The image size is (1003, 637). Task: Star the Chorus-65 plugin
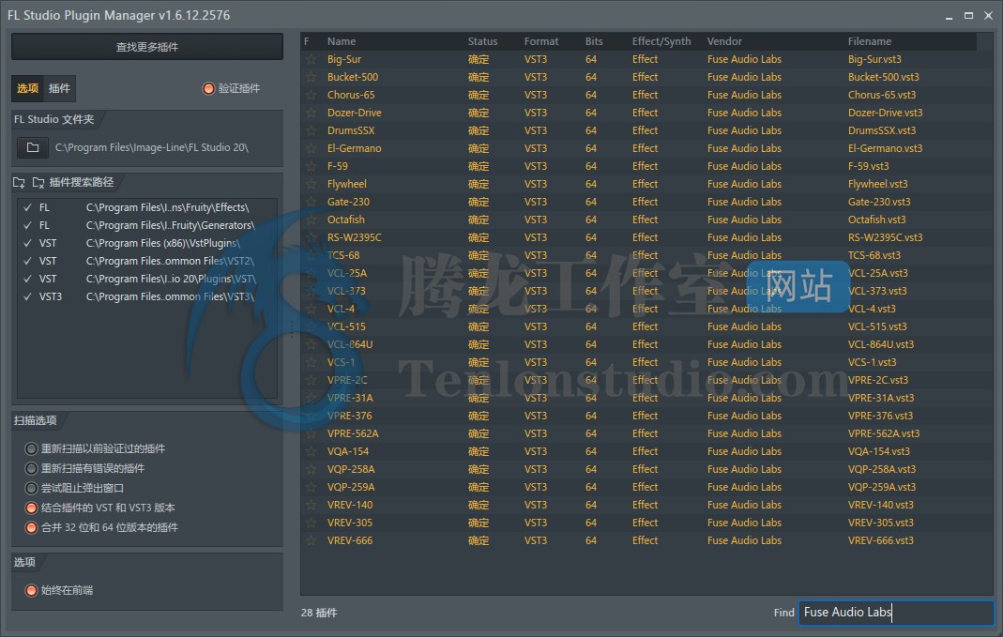311,96
